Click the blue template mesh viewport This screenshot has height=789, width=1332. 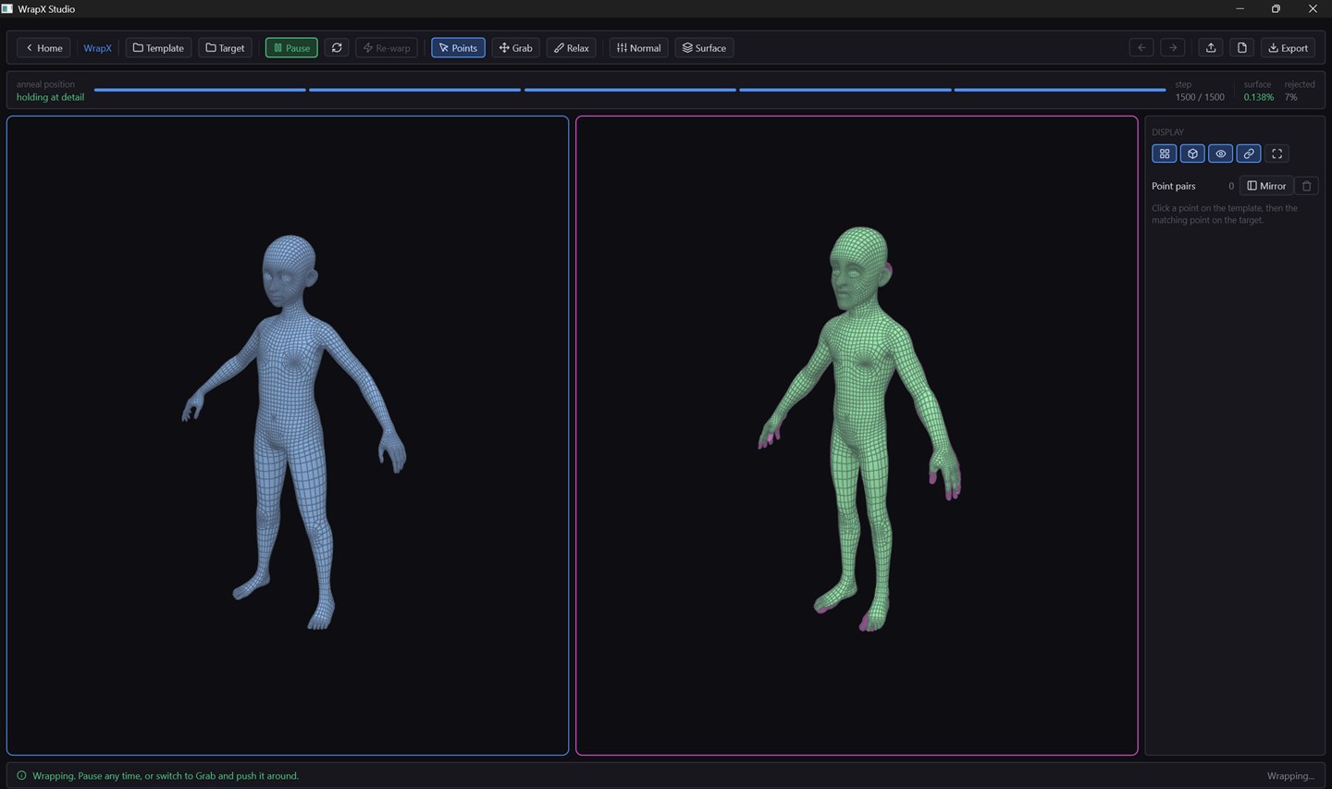point(288,436)
